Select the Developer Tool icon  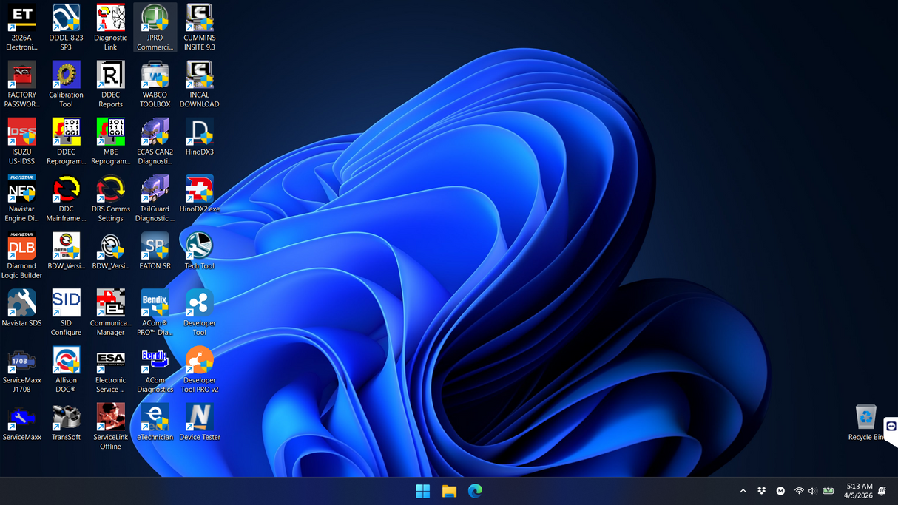(x=199, y=312)
